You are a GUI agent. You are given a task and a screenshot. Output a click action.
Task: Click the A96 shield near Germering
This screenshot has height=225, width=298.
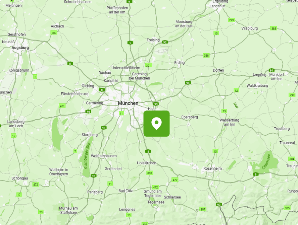click(88, 111)
